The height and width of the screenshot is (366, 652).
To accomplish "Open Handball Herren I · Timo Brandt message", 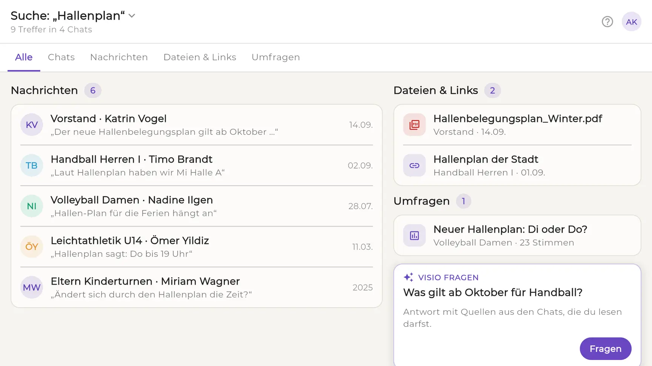I will 197,165.
